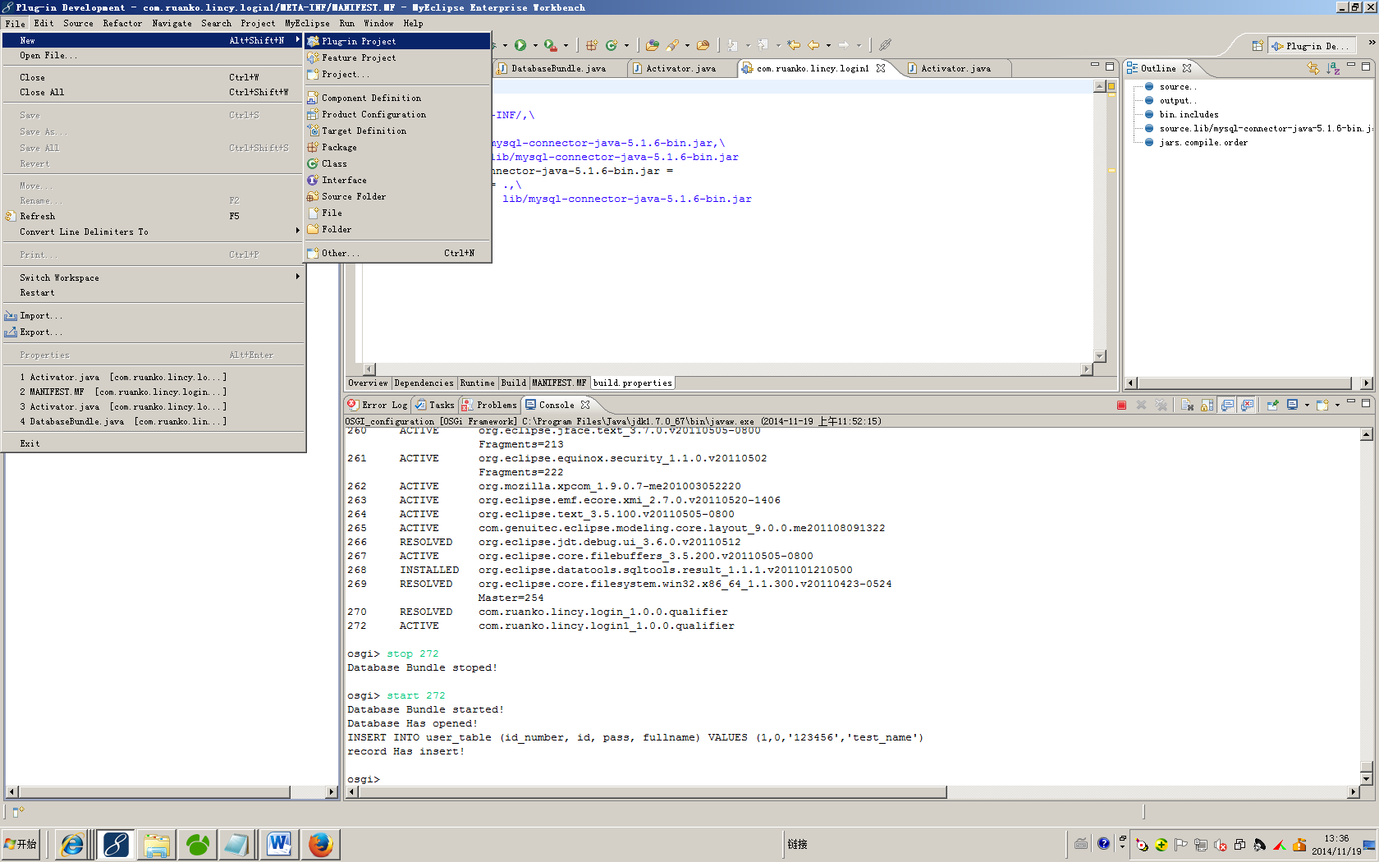Click the Search flashlight toolbar icon
The height and width of the screenshot is (862, 1379).
673,45
